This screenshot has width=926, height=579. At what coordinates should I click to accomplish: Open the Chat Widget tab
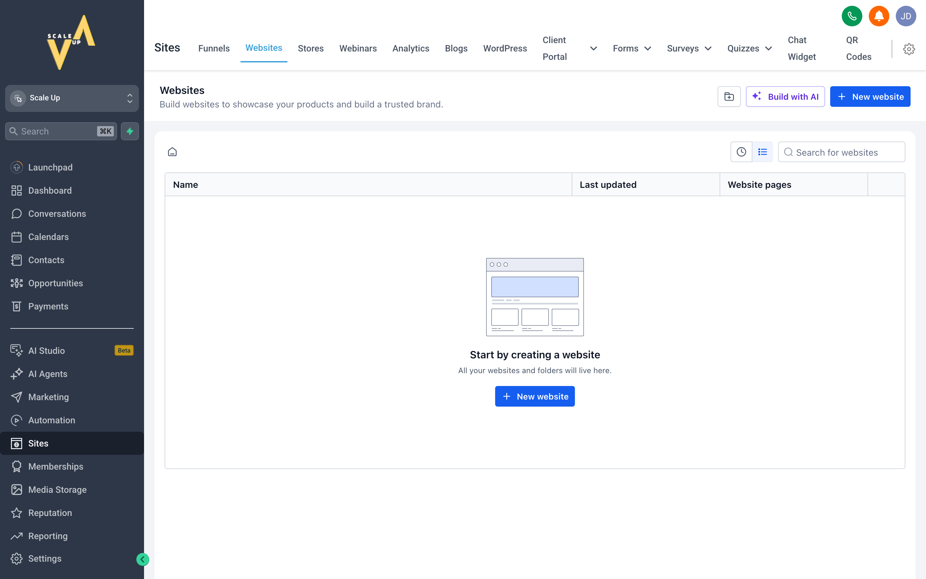click(x=802, y=49)
